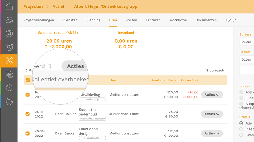
Task: Switch to the Planning tab
Action: coord(93,20)
